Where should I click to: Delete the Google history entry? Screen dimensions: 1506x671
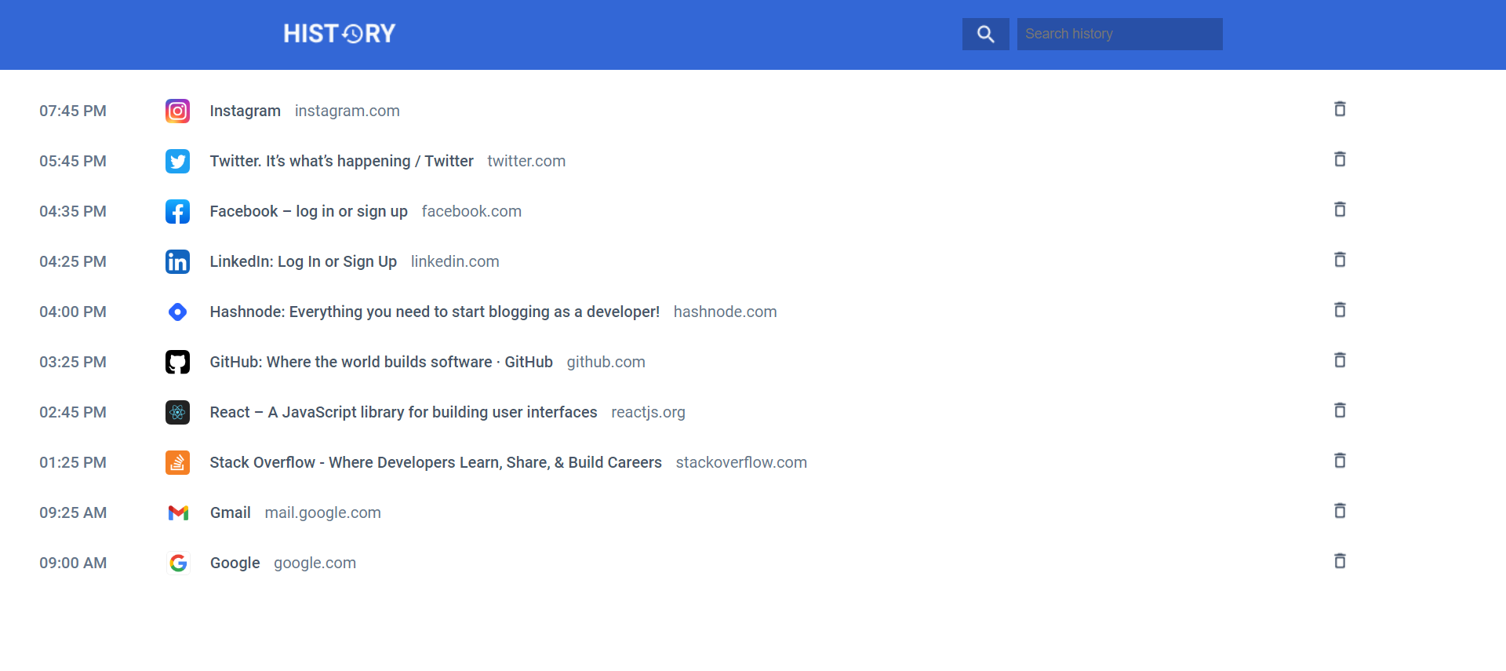point(1340,561)
